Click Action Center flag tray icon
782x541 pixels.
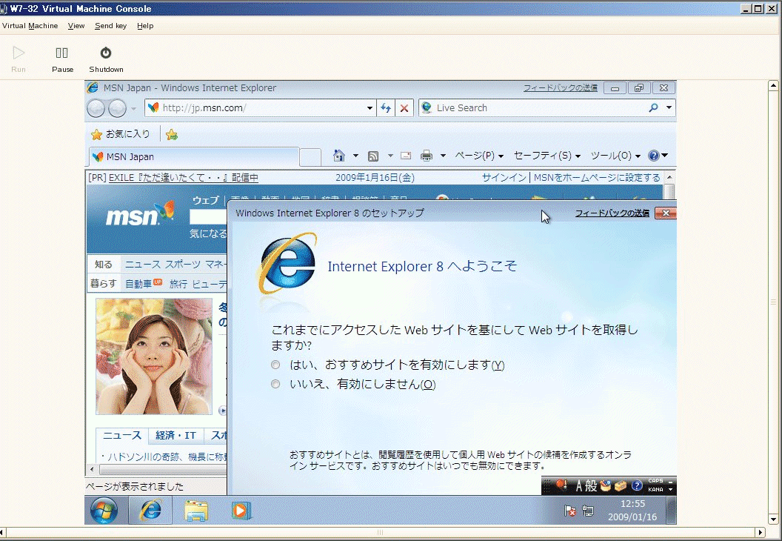(x=570, y=511)
